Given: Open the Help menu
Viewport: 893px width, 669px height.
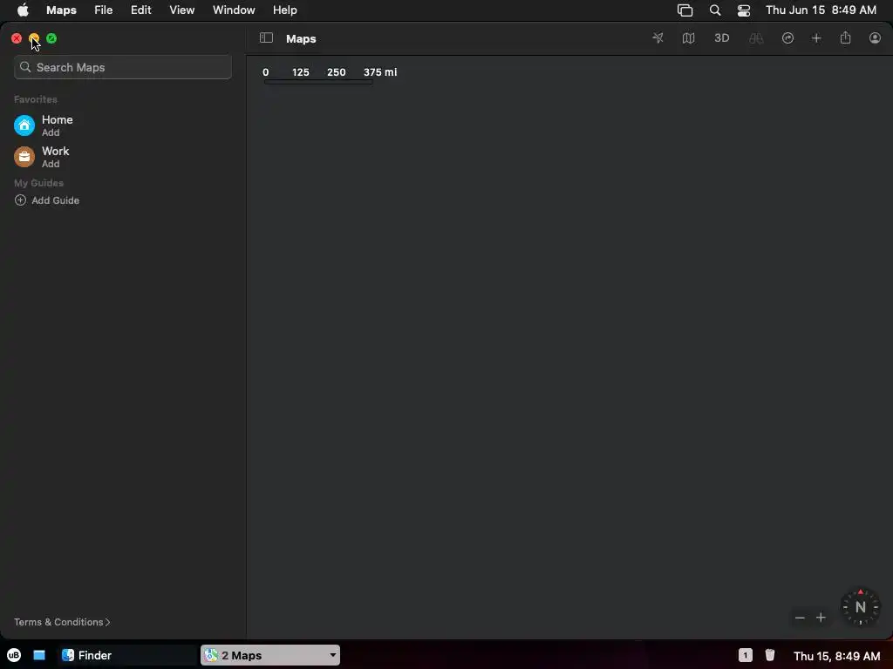Looking at the screenshot, I should 285,10.
